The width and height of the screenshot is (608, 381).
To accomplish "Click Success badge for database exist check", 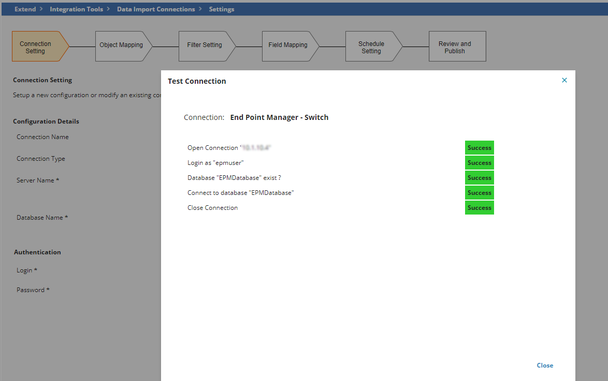I will pyautogui.click(x=479, y=178).
